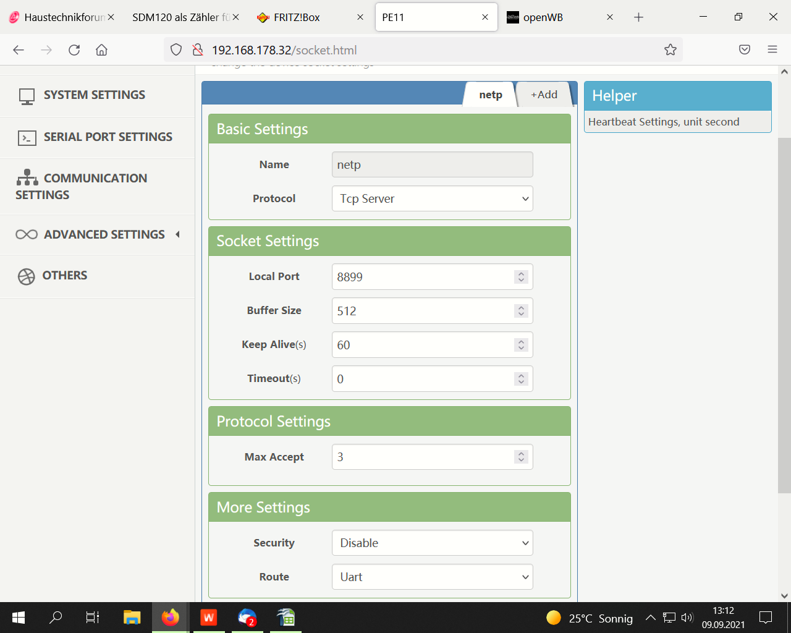Open a new browser tab
The image size is (791, 633).
pos(639,17)
